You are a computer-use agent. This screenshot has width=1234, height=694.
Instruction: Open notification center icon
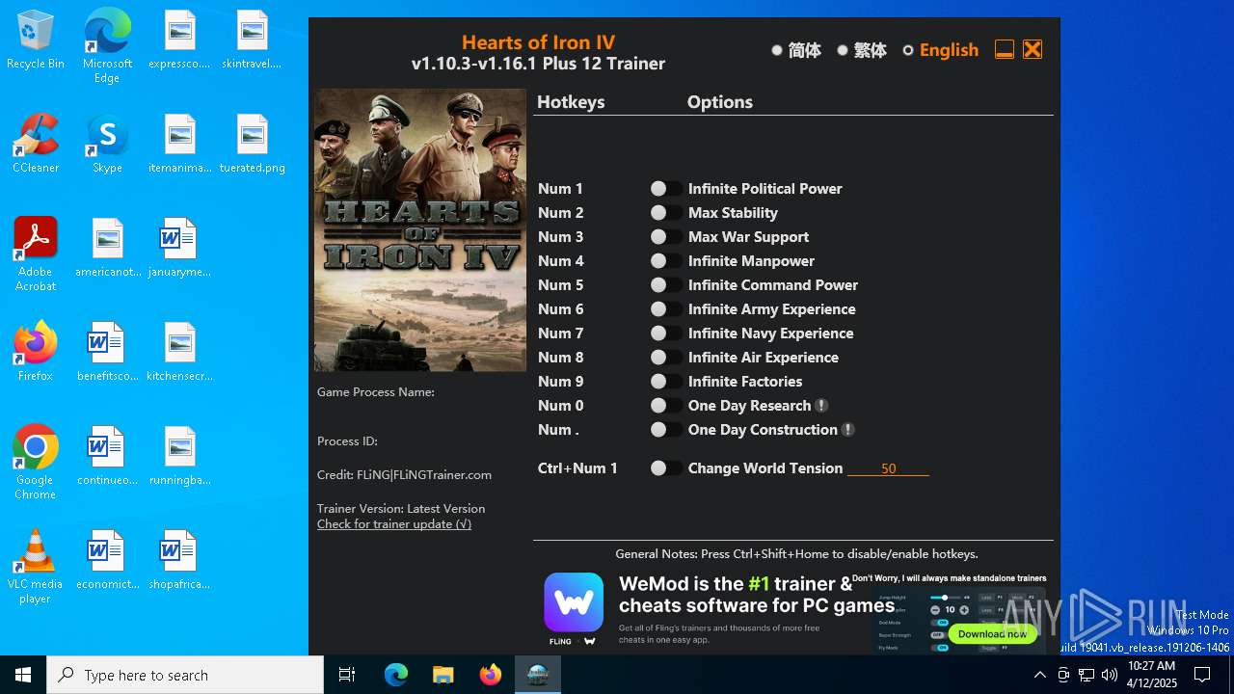(1202, 675)
